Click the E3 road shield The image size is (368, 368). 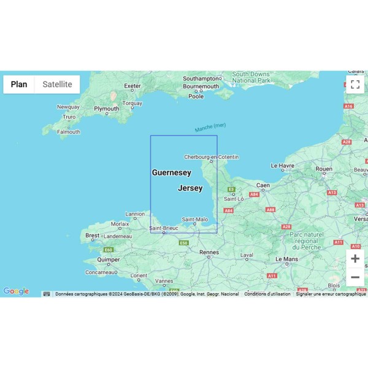[x=231, y=190]
